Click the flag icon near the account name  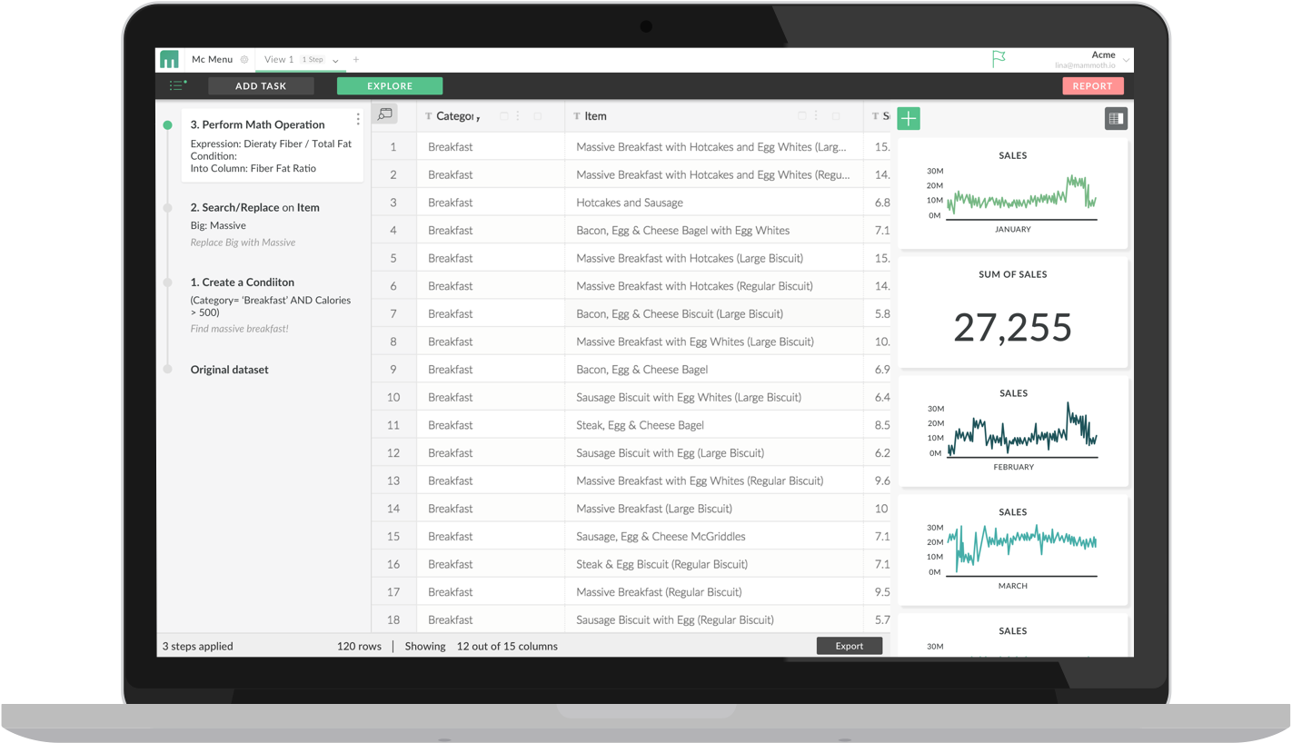[x=998, y=56]
